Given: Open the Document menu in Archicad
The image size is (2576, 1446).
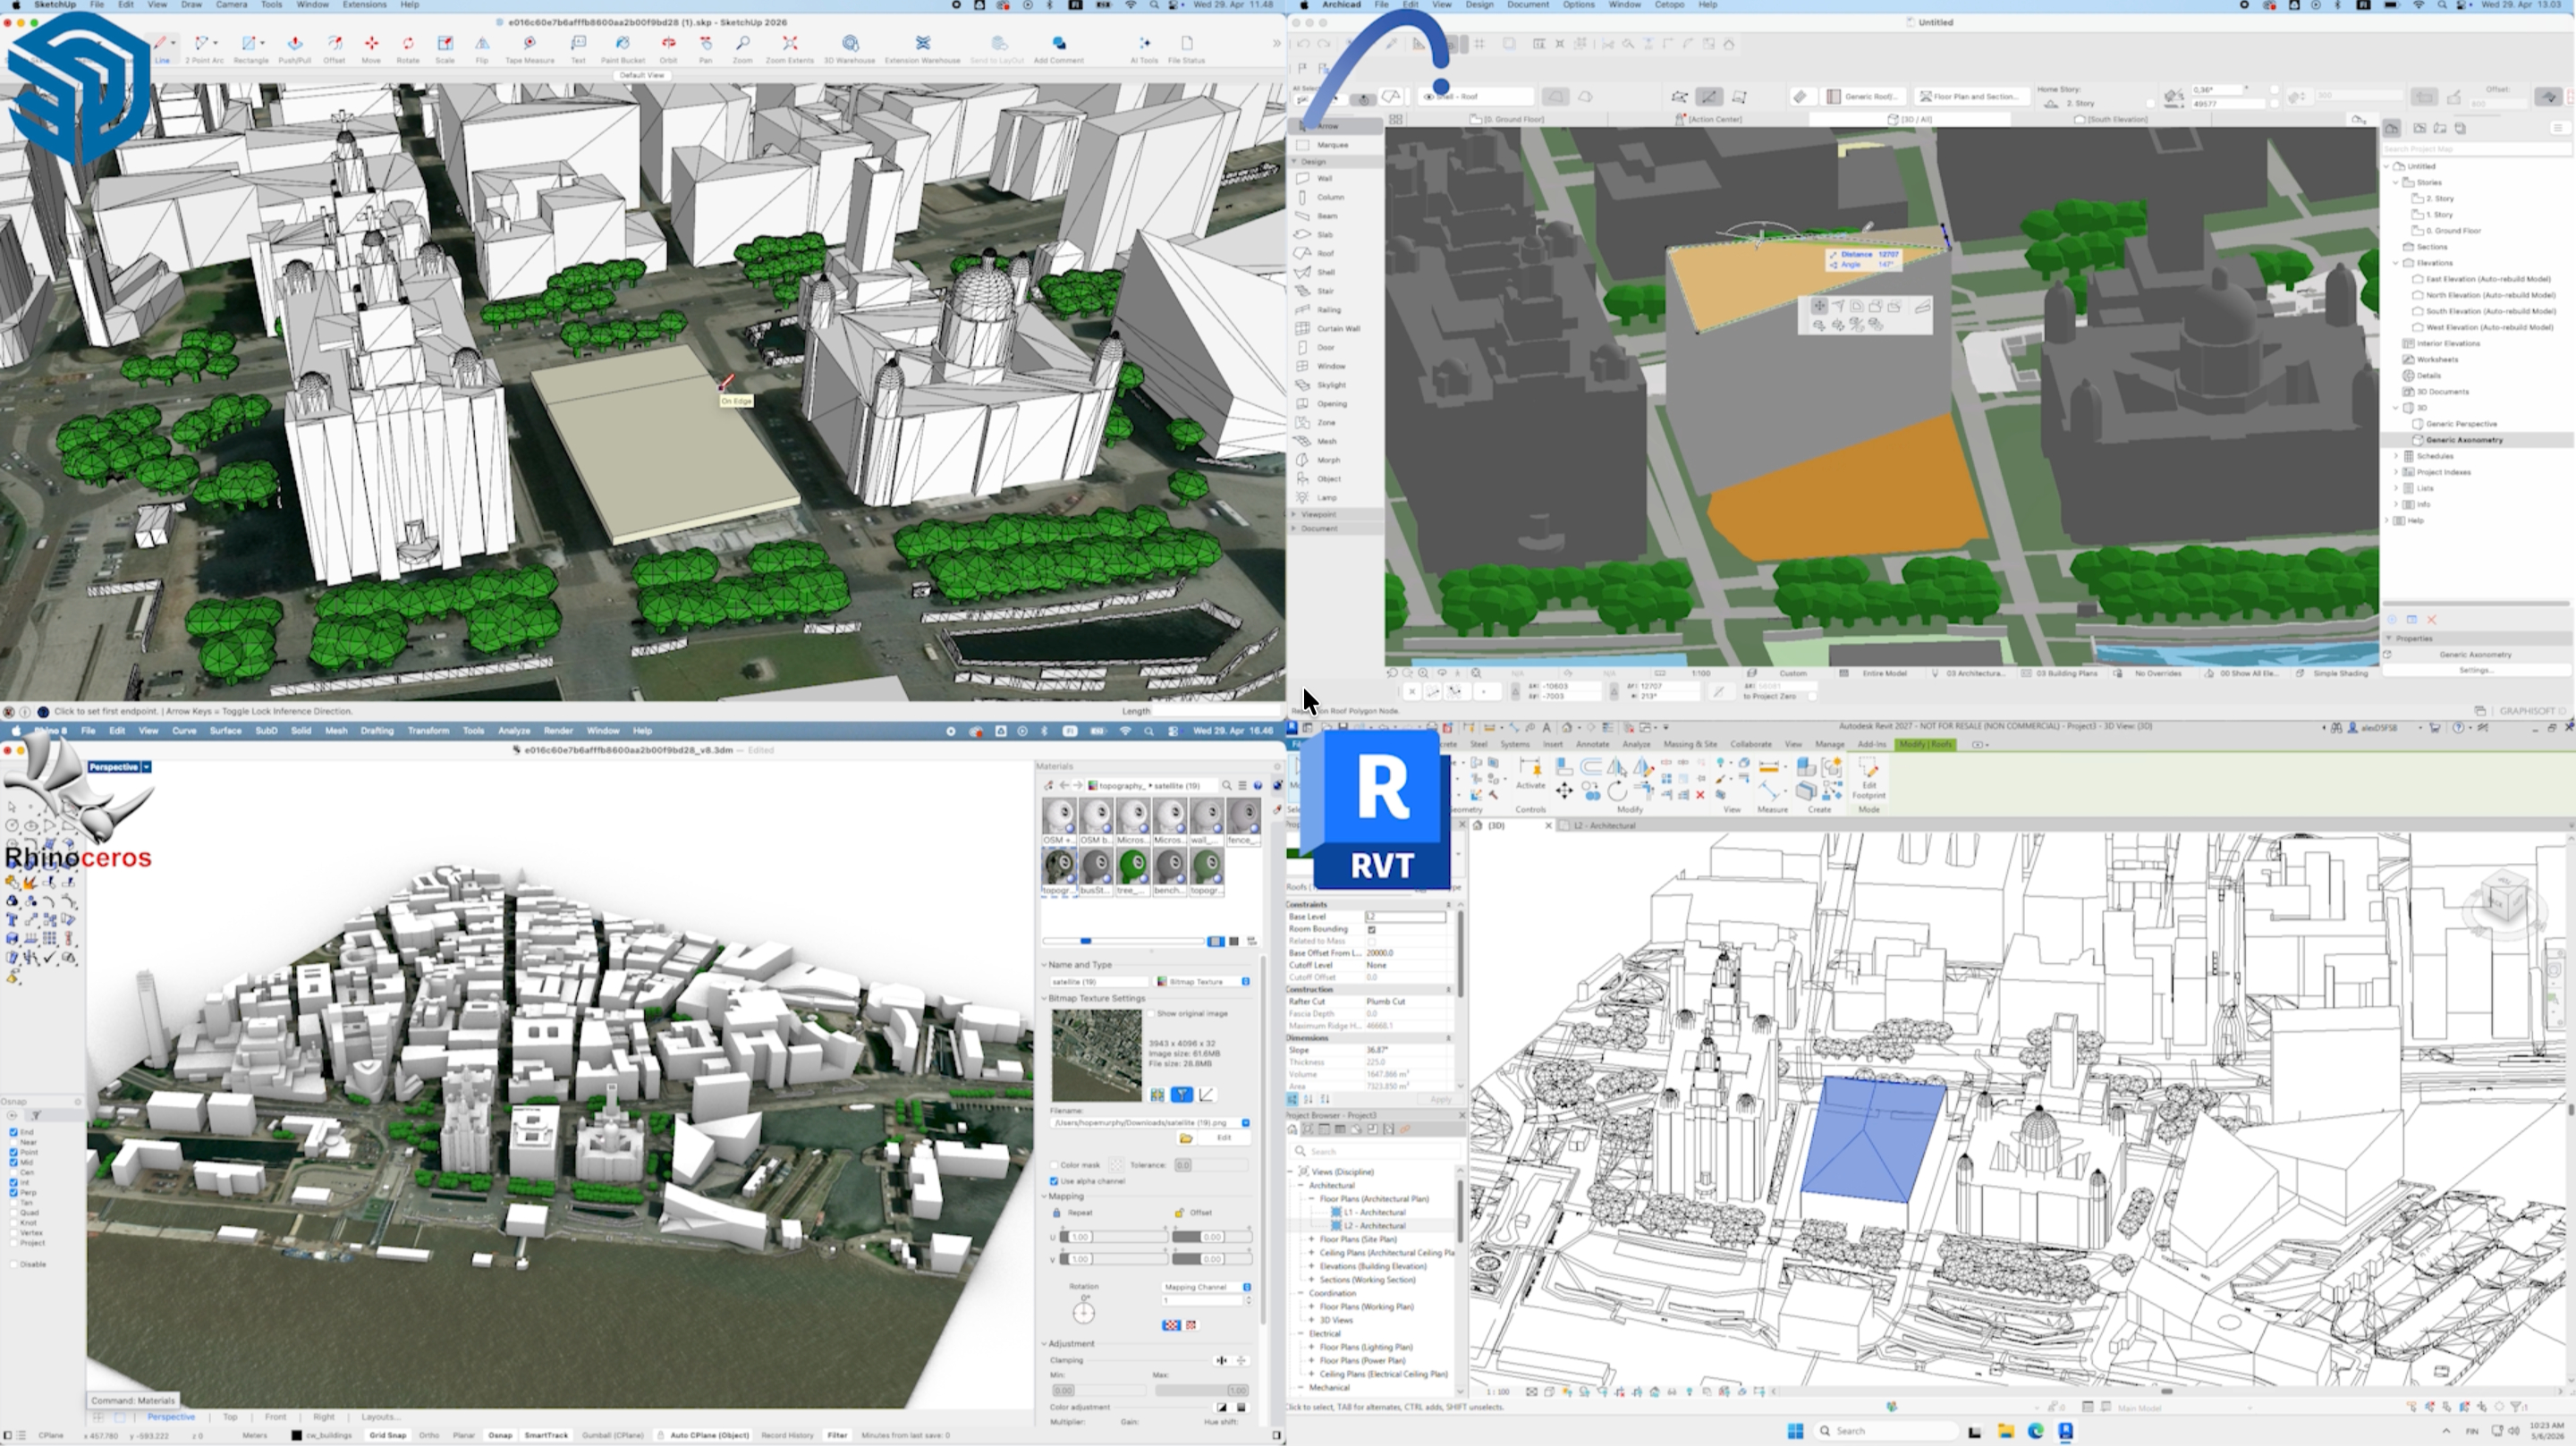Looking at the screenshot, I should [1527, 5].
